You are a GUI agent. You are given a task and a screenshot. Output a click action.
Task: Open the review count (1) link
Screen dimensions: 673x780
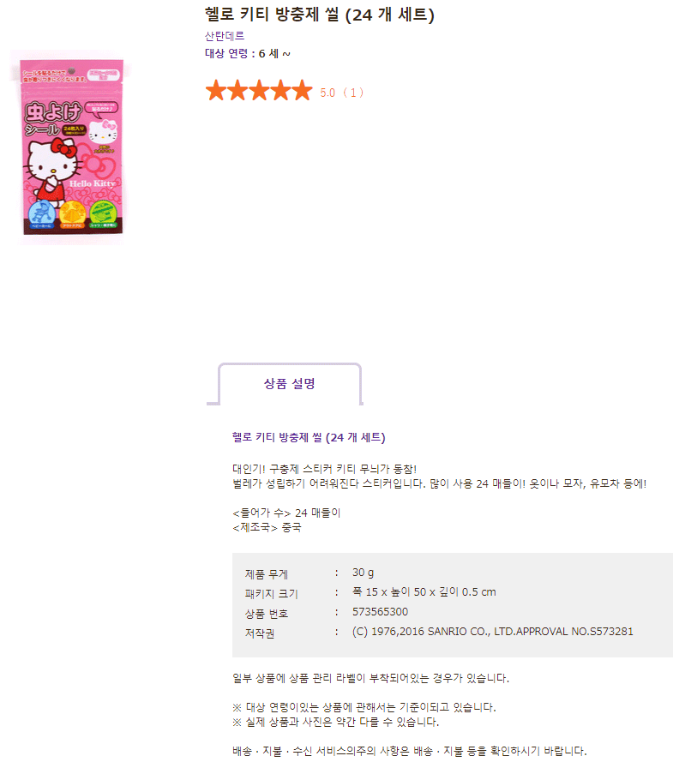click(353, 93)
